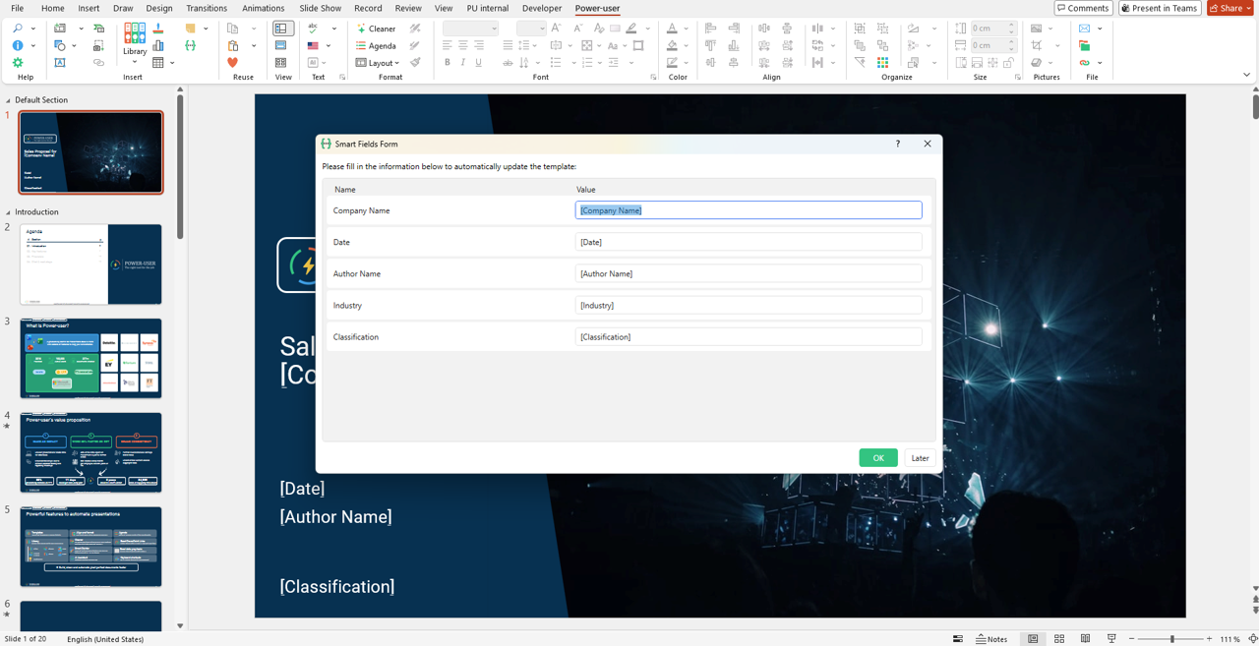The height and width of the screenshot is (646, 1259).
Task: Click the table grid icon in Insert group
Action: [158, 62]
